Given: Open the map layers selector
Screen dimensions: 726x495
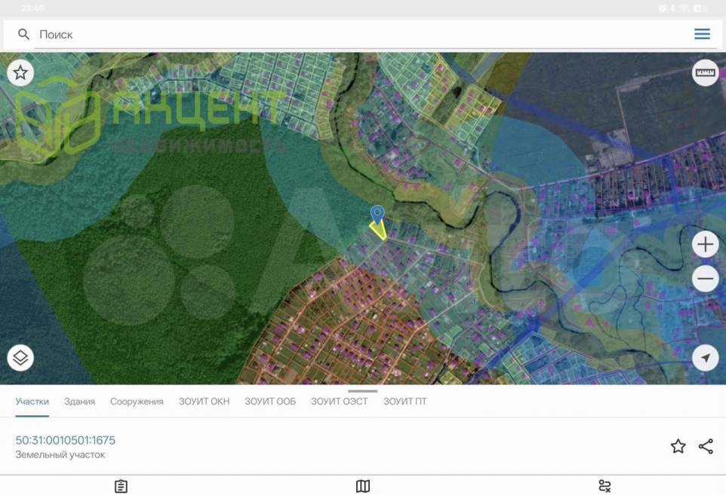Looking at the screenshot, I should (20, 358).
